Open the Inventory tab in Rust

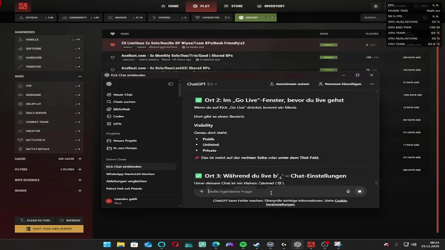click(271, 6)
